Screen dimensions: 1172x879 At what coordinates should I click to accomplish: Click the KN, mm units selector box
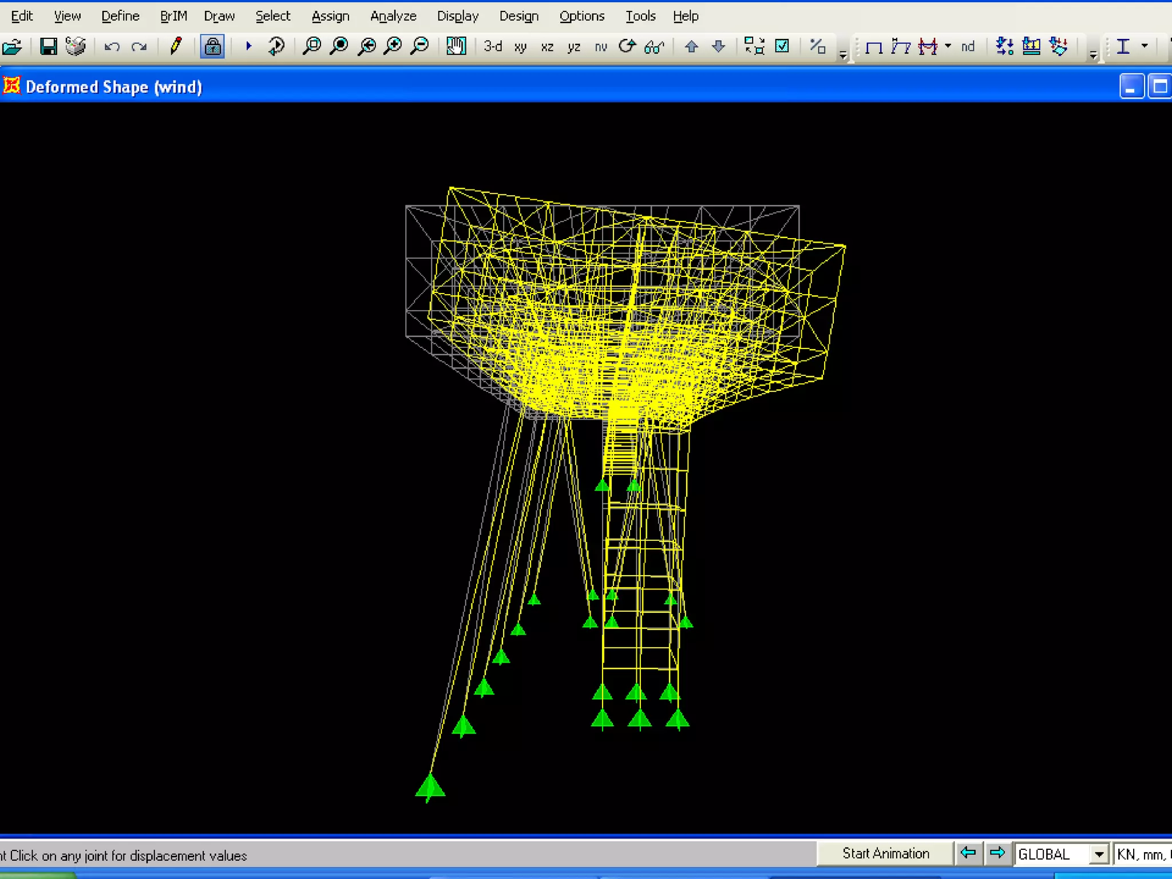[1142, 854]
